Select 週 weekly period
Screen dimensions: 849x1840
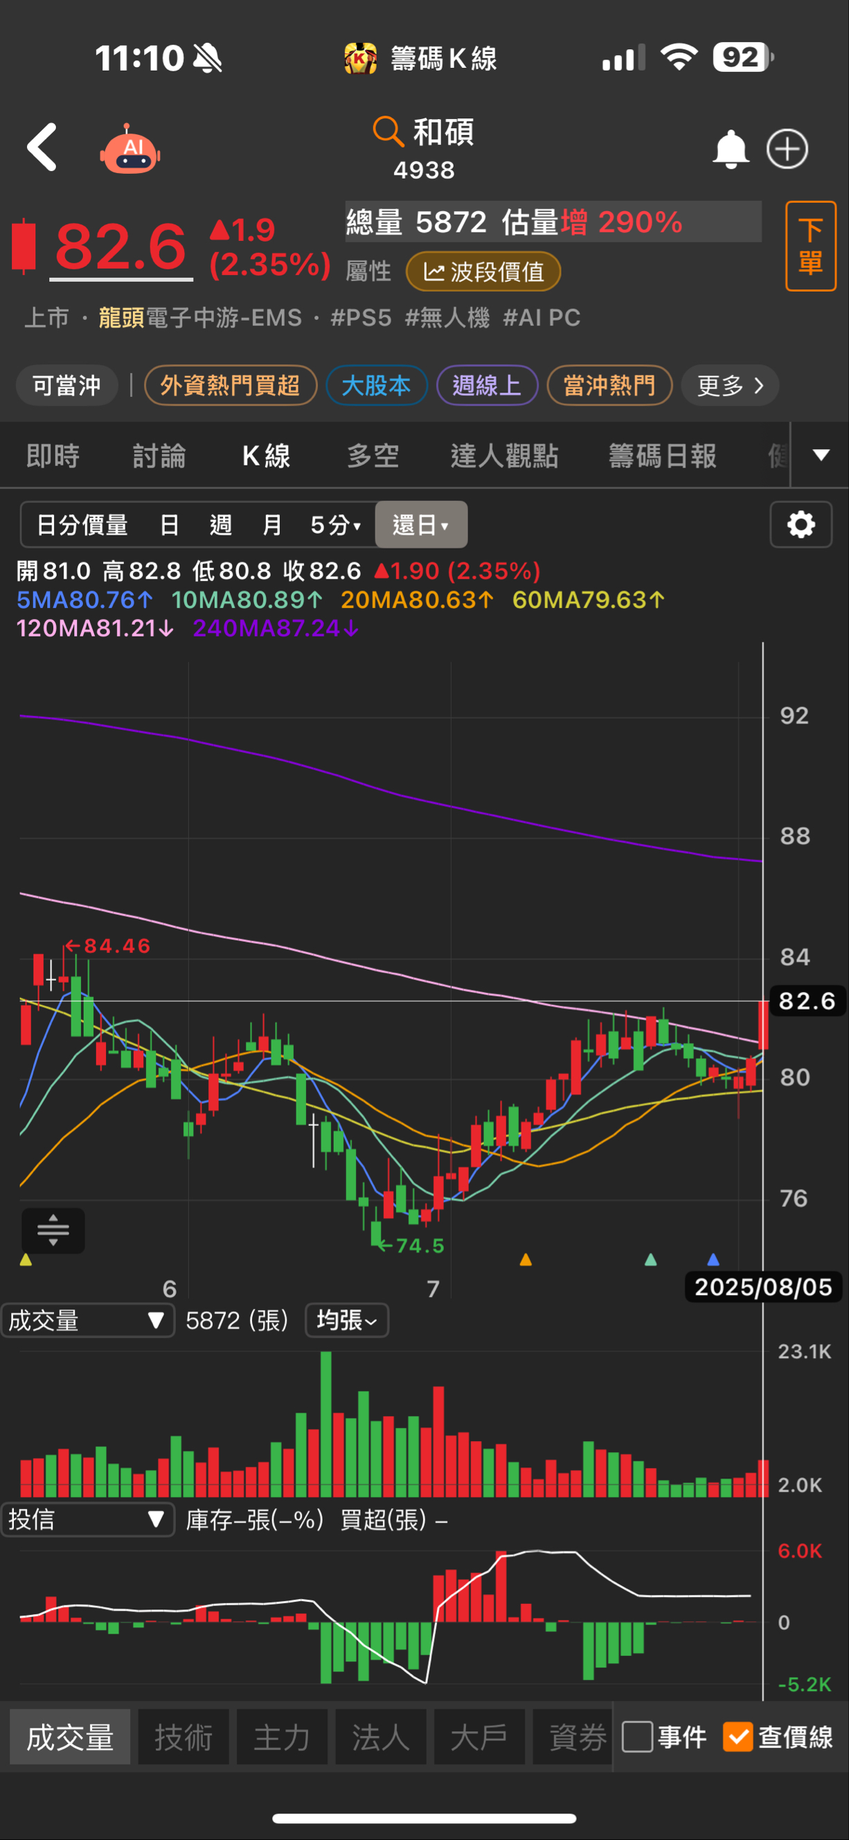click(x=221, y=525)
